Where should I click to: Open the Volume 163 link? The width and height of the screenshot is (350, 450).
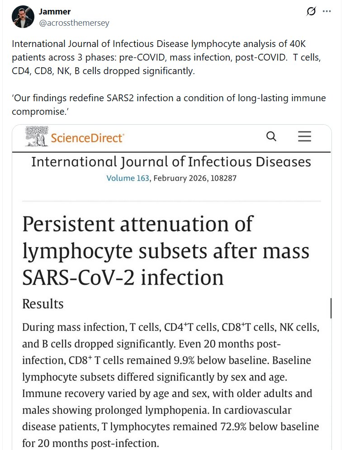click(x=128, y=178)
